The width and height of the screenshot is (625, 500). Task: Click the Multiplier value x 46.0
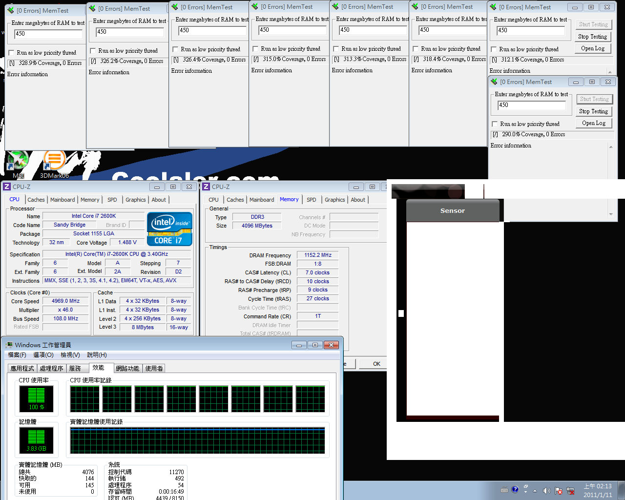65,310
